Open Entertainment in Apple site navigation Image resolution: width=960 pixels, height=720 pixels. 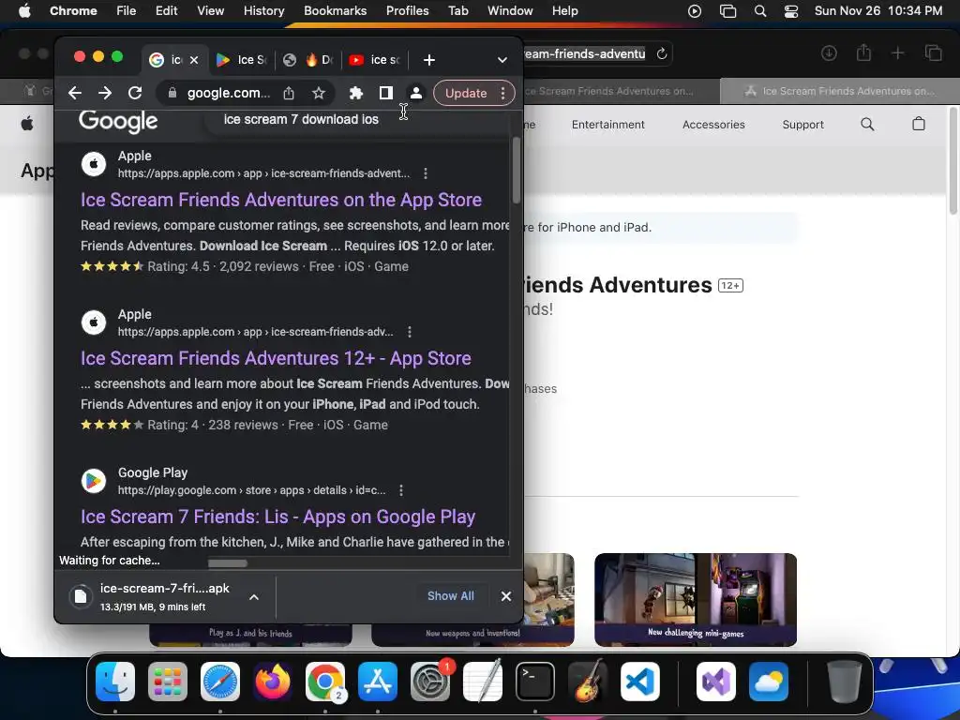tap(607, 125)
